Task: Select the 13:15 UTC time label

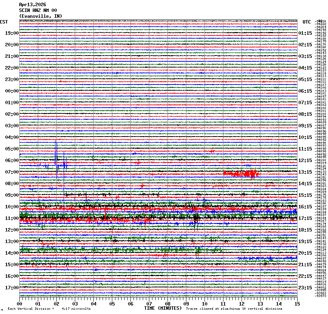Action: [305, 172]
